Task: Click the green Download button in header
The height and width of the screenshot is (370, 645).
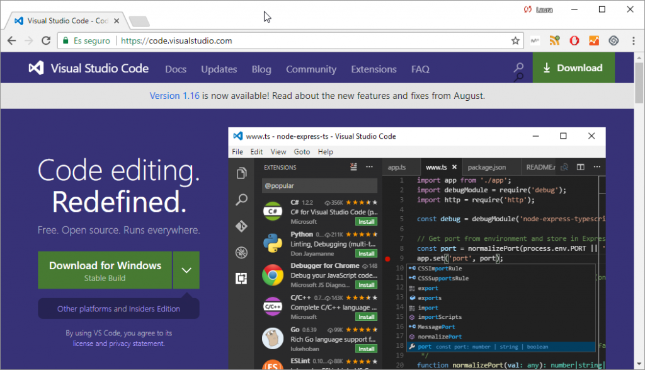Action: coord(573,68)
